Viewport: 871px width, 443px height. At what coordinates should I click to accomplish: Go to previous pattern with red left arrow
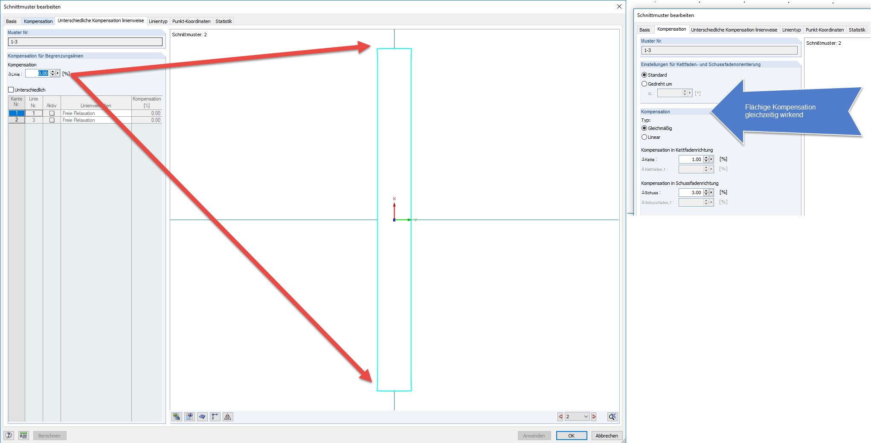(x=560, y=417)
